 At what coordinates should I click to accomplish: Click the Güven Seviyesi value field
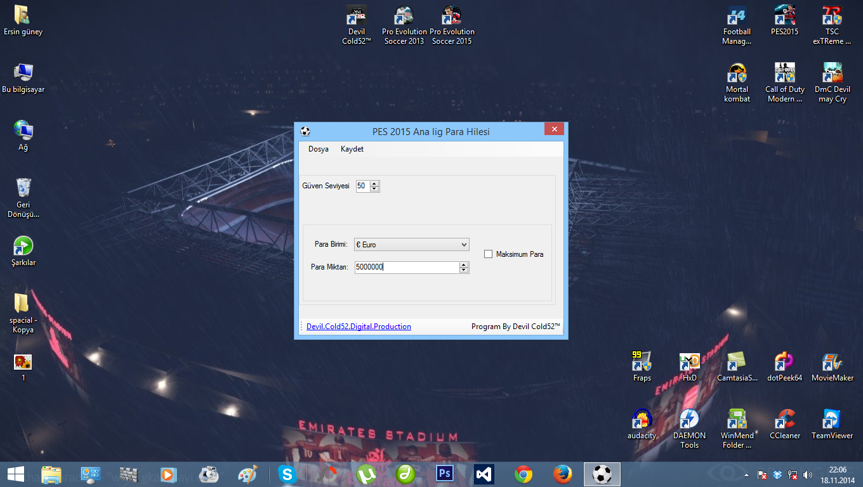(x=363, y=186)
